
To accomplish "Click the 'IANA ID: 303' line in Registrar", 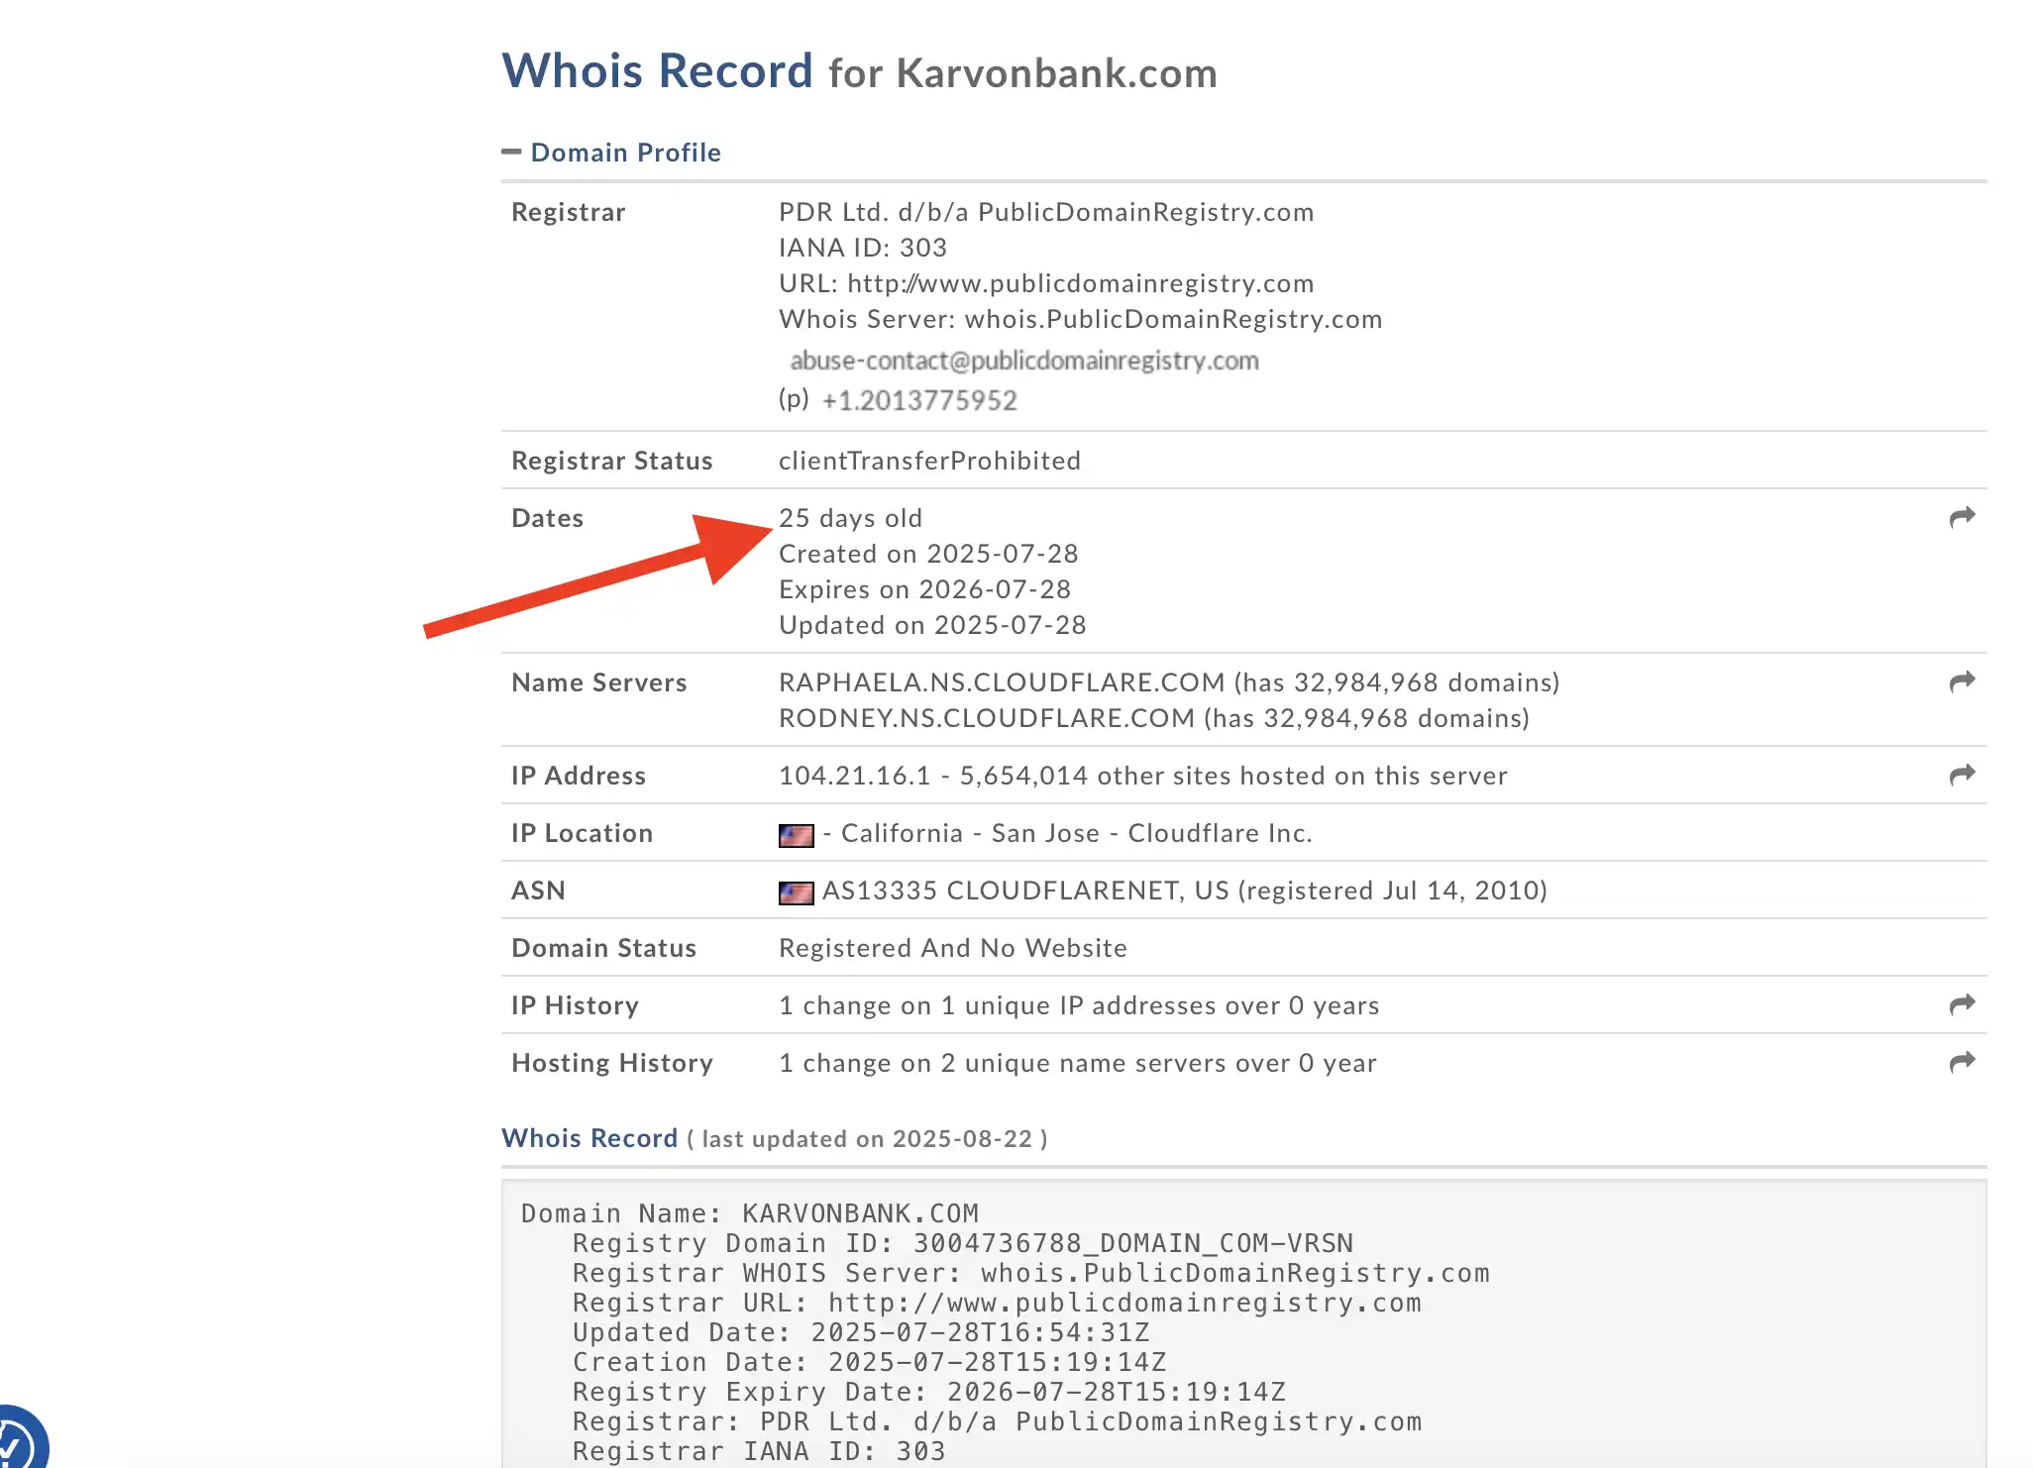I will [863, 248].
